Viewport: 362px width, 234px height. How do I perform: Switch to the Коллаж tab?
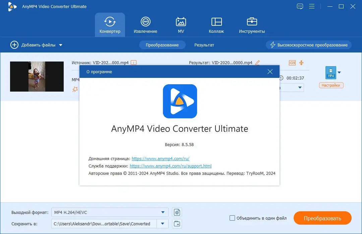click(x=216, y=25)
